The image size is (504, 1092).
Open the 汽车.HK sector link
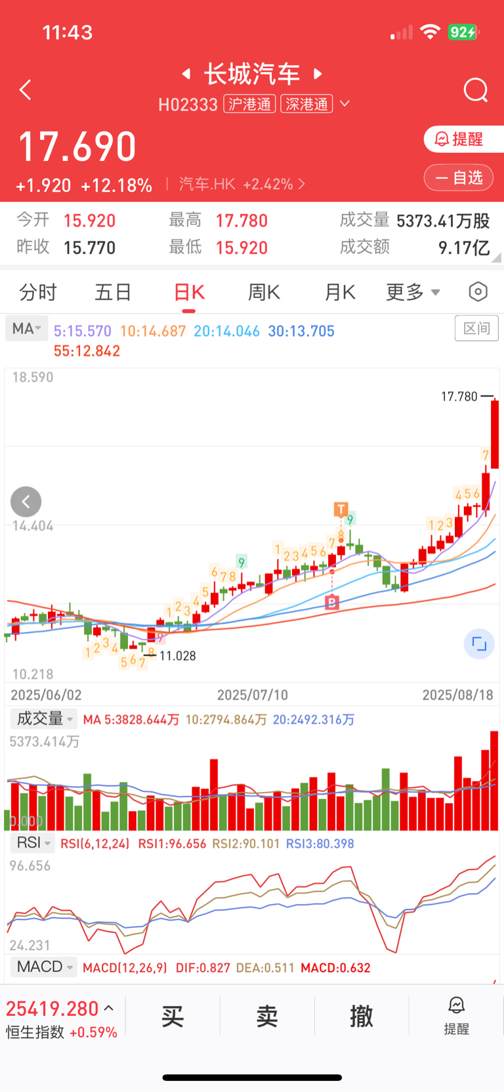click(241, 185)
